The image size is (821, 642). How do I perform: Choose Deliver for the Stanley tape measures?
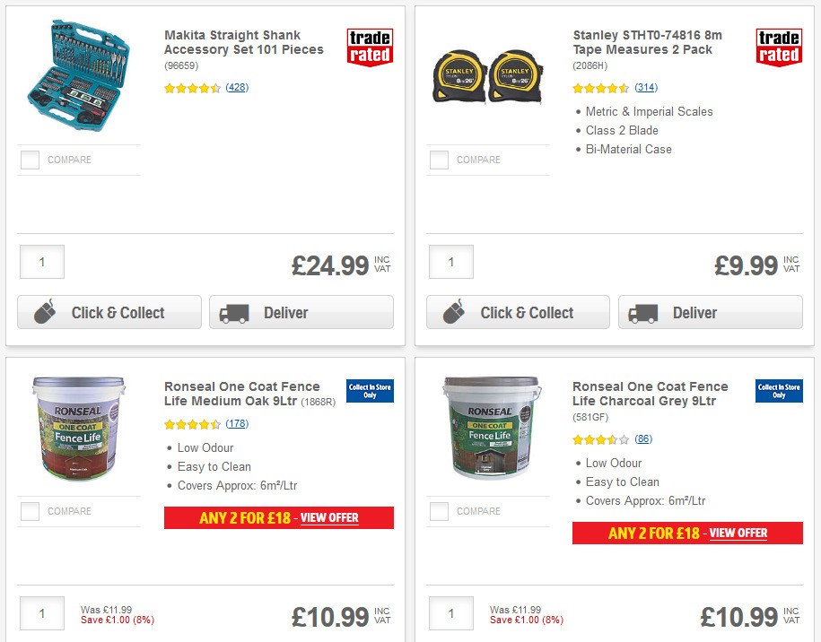coord(710,313)
